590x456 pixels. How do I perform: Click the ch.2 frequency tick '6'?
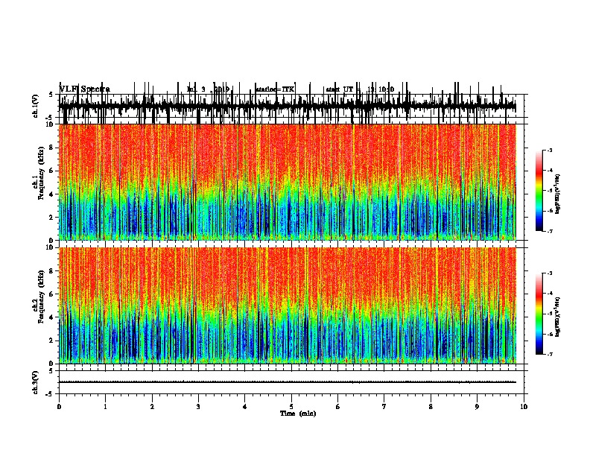click(51, 294)
